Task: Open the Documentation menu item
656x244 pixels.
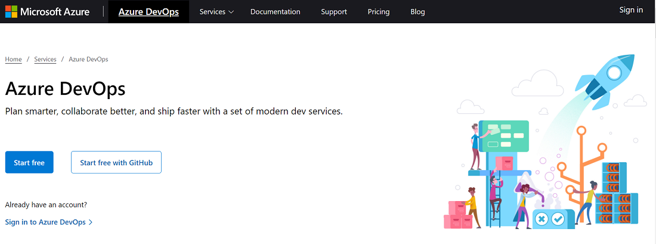Action: click(276, 11)
